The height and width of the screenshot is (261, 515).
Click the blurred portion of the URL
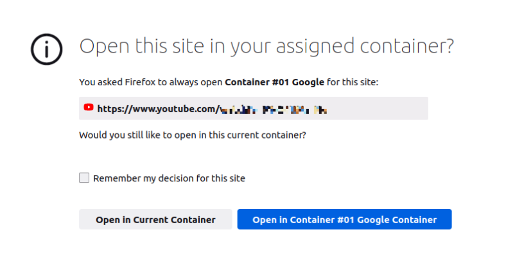[273, 110]
